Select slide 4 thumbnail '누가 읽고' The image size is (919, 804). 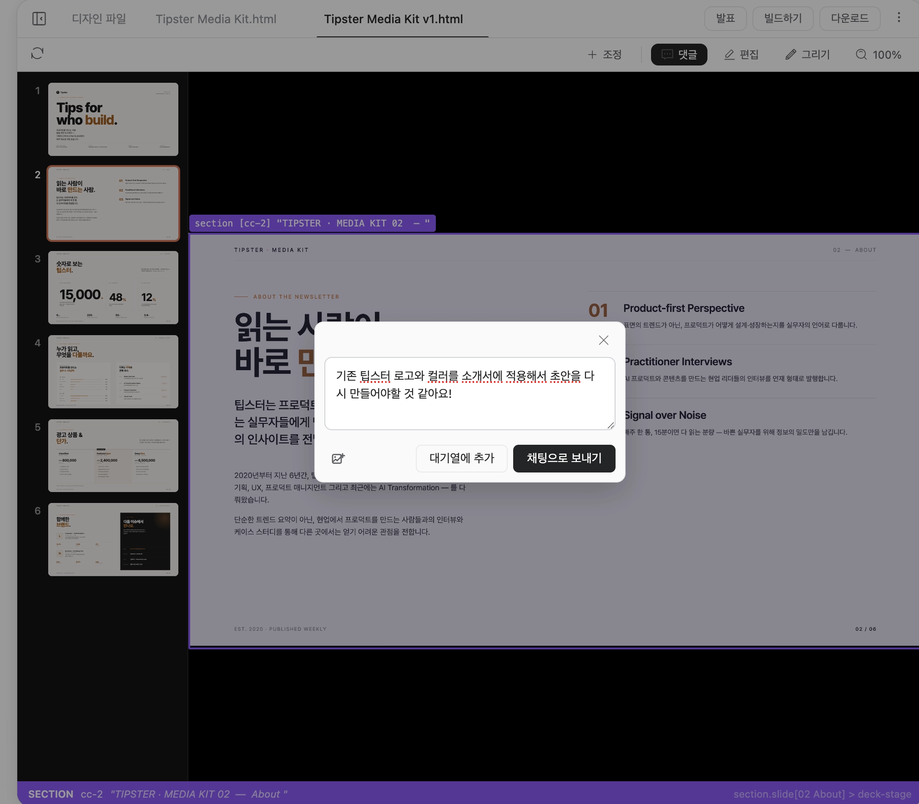[x=113, y=372]
